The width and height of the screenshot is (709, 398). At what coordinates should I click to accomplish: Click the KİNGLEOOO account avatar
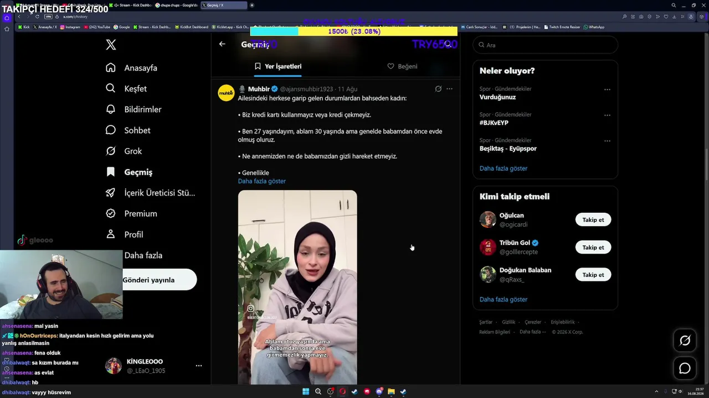point(114,366)
